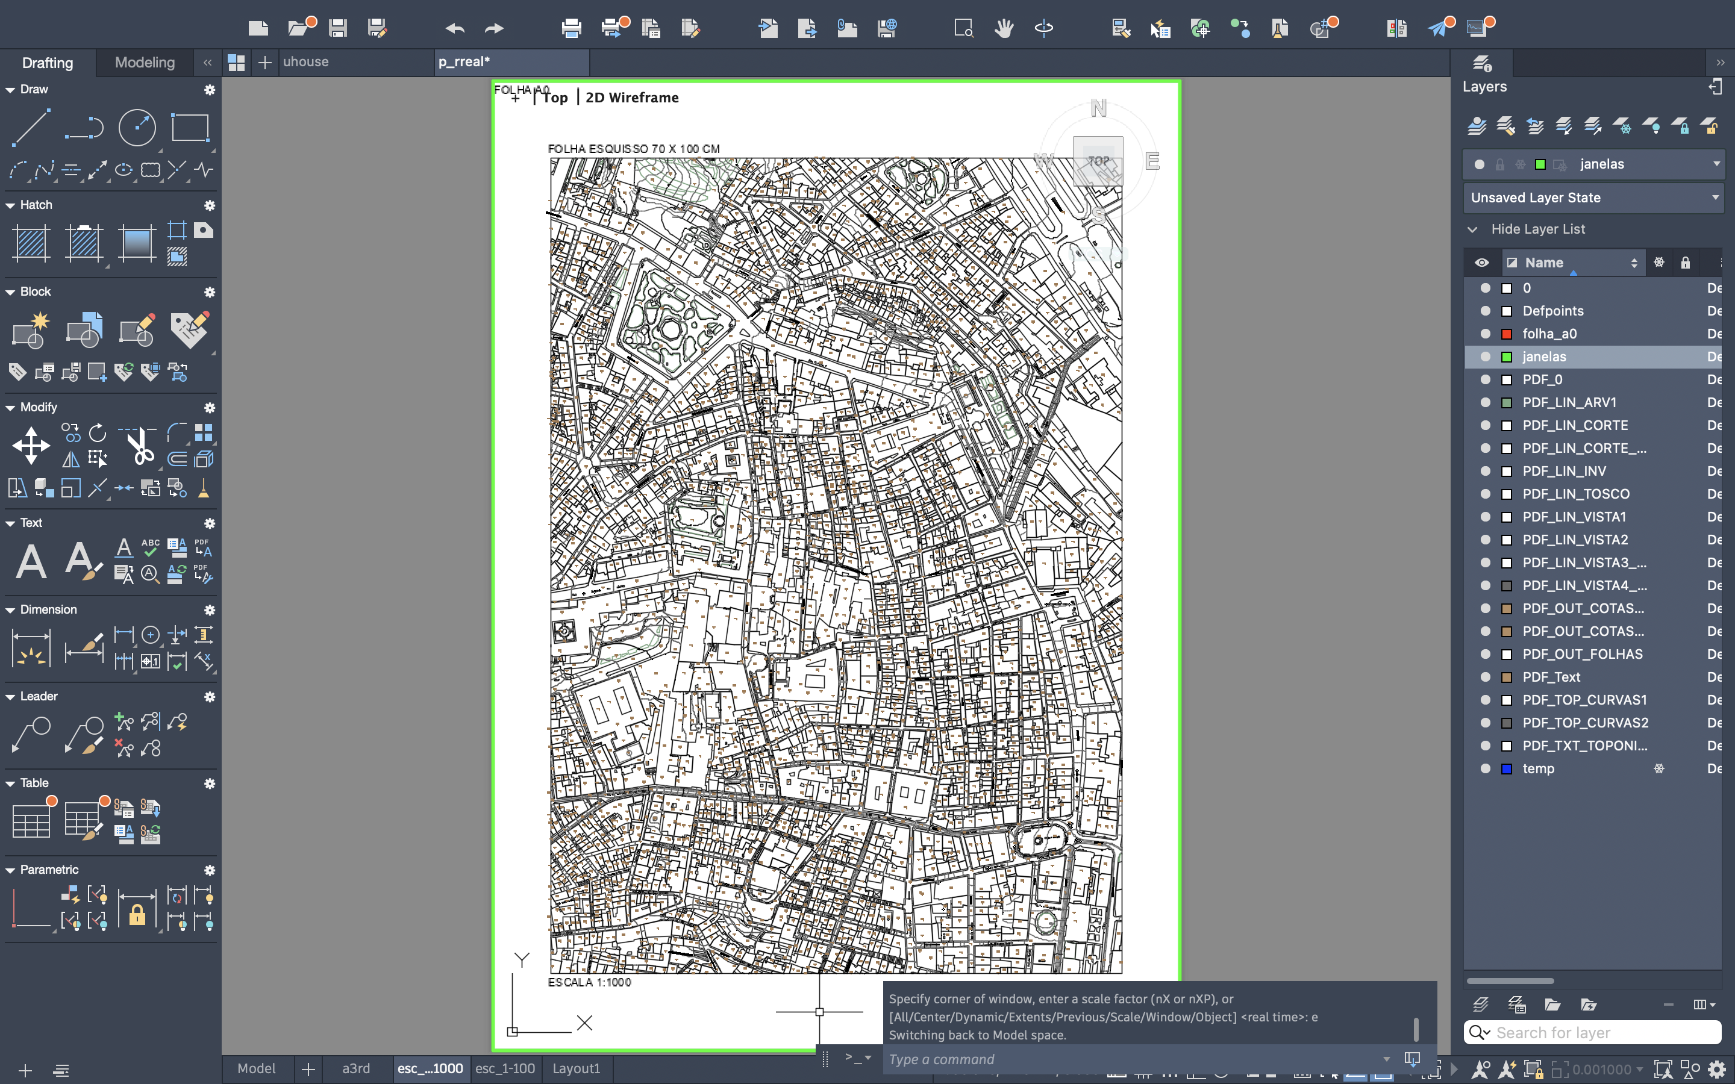1735x1084 pixels.
Task: Select the Move tool in Modify
Action: pyautogui.click(x=31, y=445)
